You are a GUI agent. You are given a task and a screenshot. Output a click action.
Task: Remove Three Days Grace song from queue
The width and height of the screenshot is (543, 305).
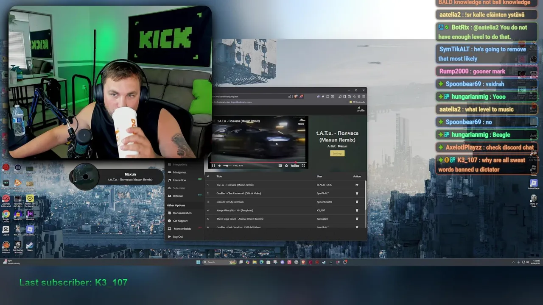[x=357, y=219]
